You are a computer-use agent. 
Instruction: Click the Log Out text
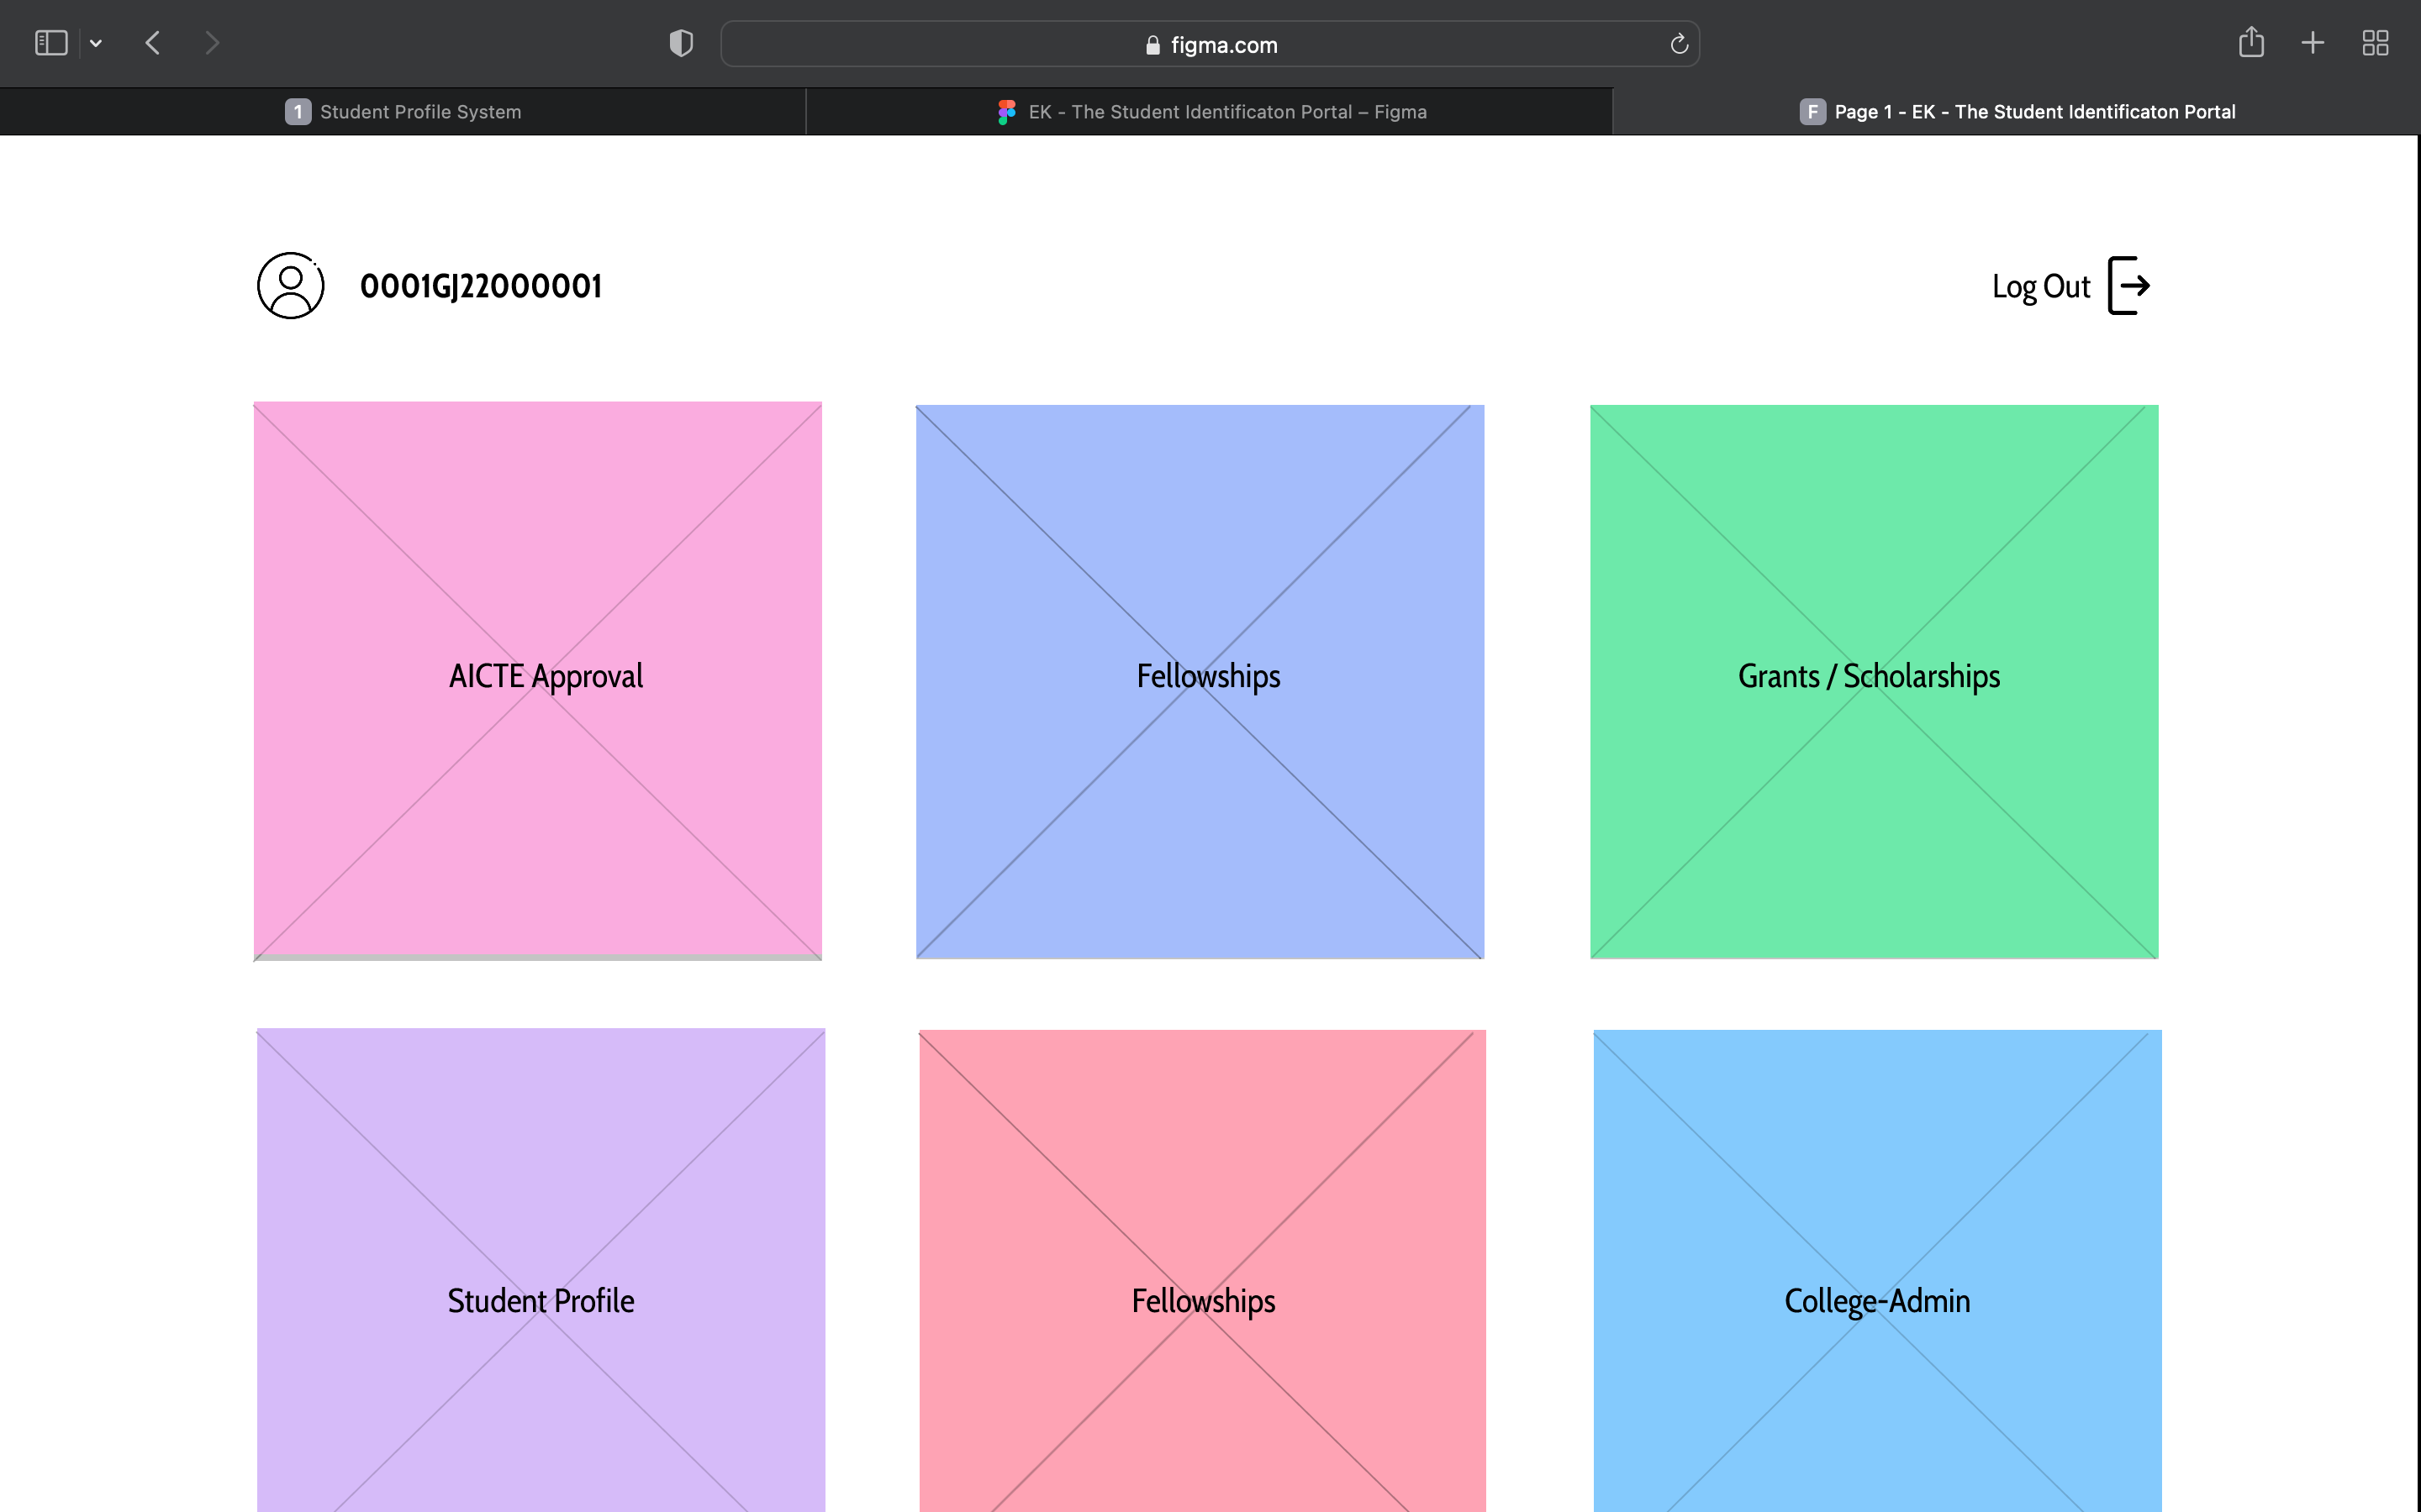coord(2040,287)
